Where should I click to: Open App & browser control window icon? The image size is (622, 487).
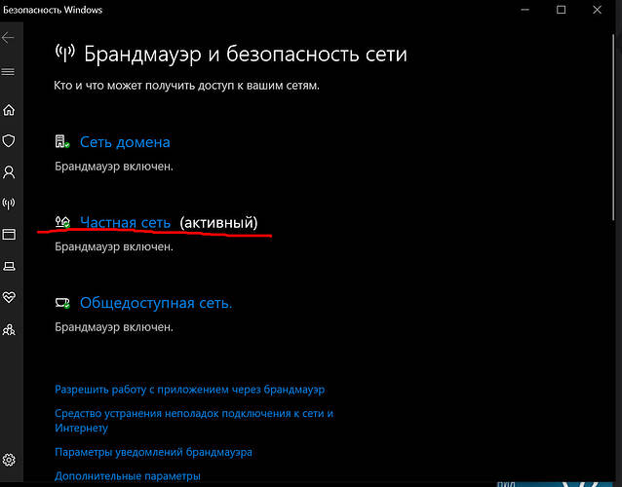point(9,234)
